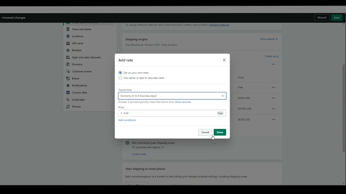
Task: Open the shipping zone three-dot menu below Create zone
Action: tap(274, 64)
